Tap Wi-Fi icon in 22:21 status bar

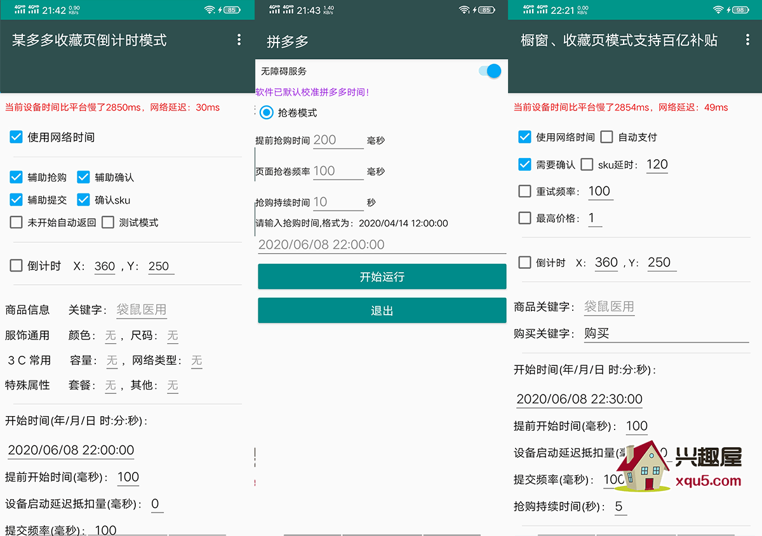point(718,10)
